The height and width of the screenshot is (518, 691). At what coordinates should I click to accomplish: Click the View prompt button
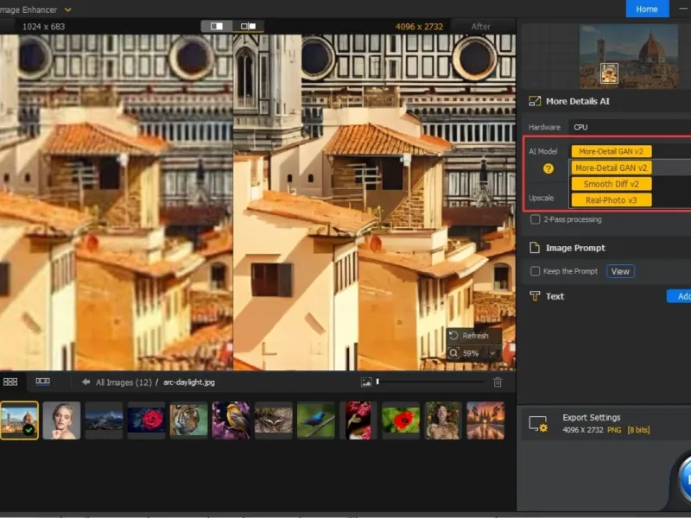620,271
